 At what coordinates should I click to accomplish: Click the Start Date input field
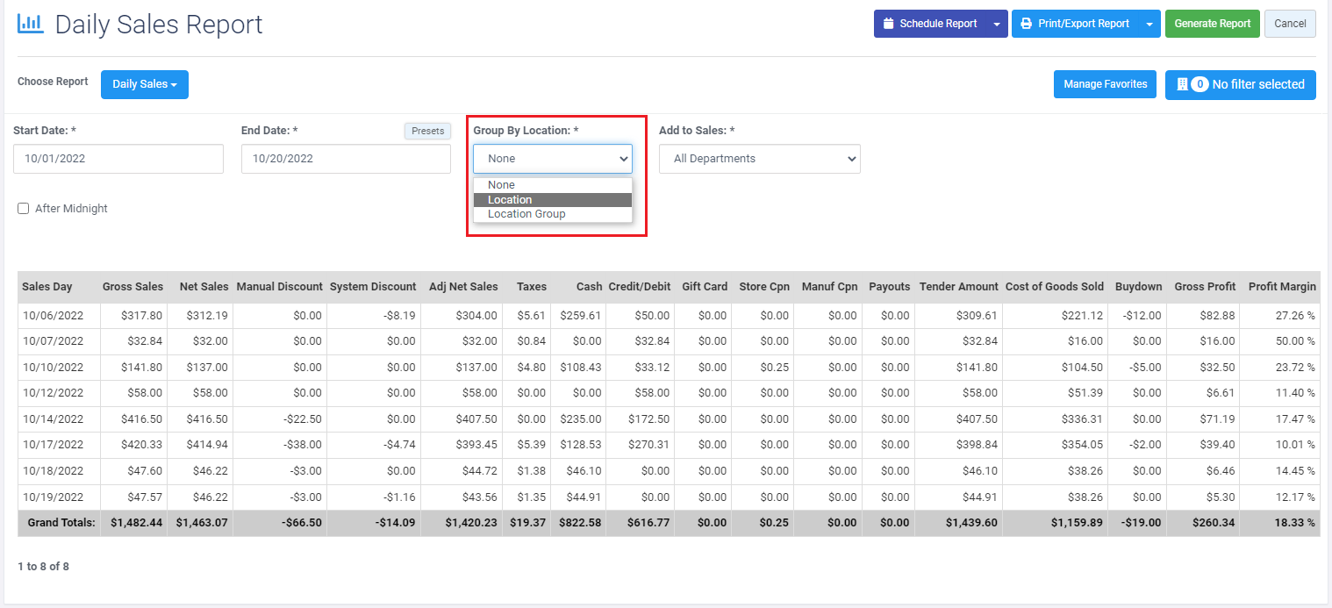pyautogui.click(x=118, y=159)
